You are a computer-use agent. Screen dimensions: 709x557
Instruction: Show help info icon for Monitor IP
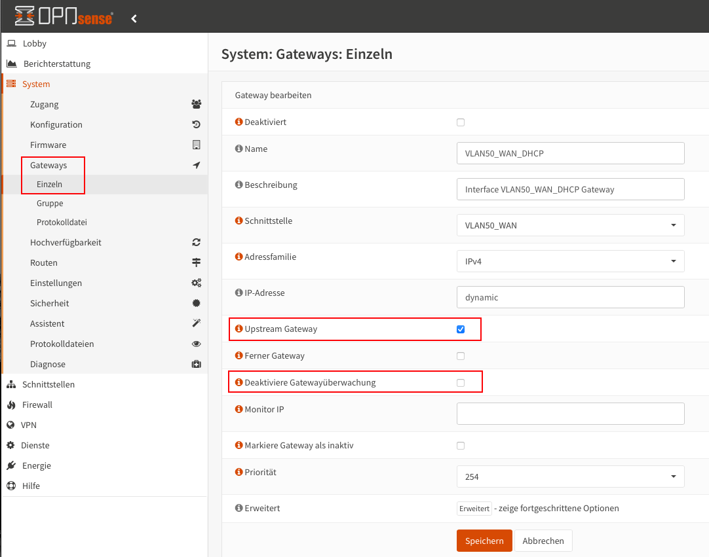tap(239, 409)
